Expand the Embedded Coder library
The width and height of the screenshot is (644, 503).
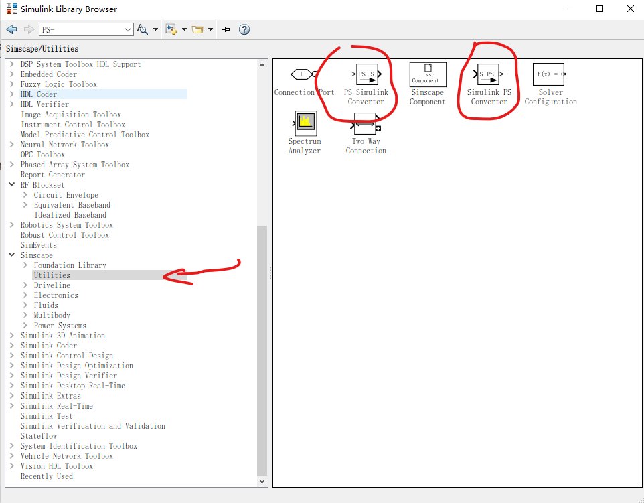point(12,74)
